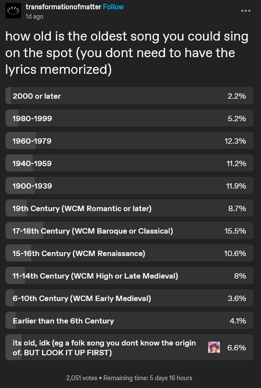The height and width of the screenshot is (388, 261).
Task: Select the 2000 or later poll option
Action: pos(130,95)
